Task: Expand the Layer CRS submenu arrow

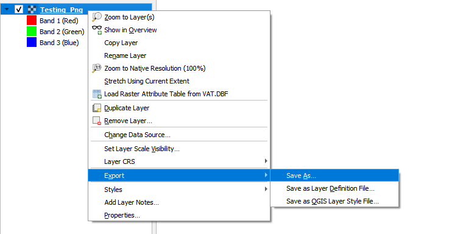Action: pyautogui.click(x=266, y=161)
